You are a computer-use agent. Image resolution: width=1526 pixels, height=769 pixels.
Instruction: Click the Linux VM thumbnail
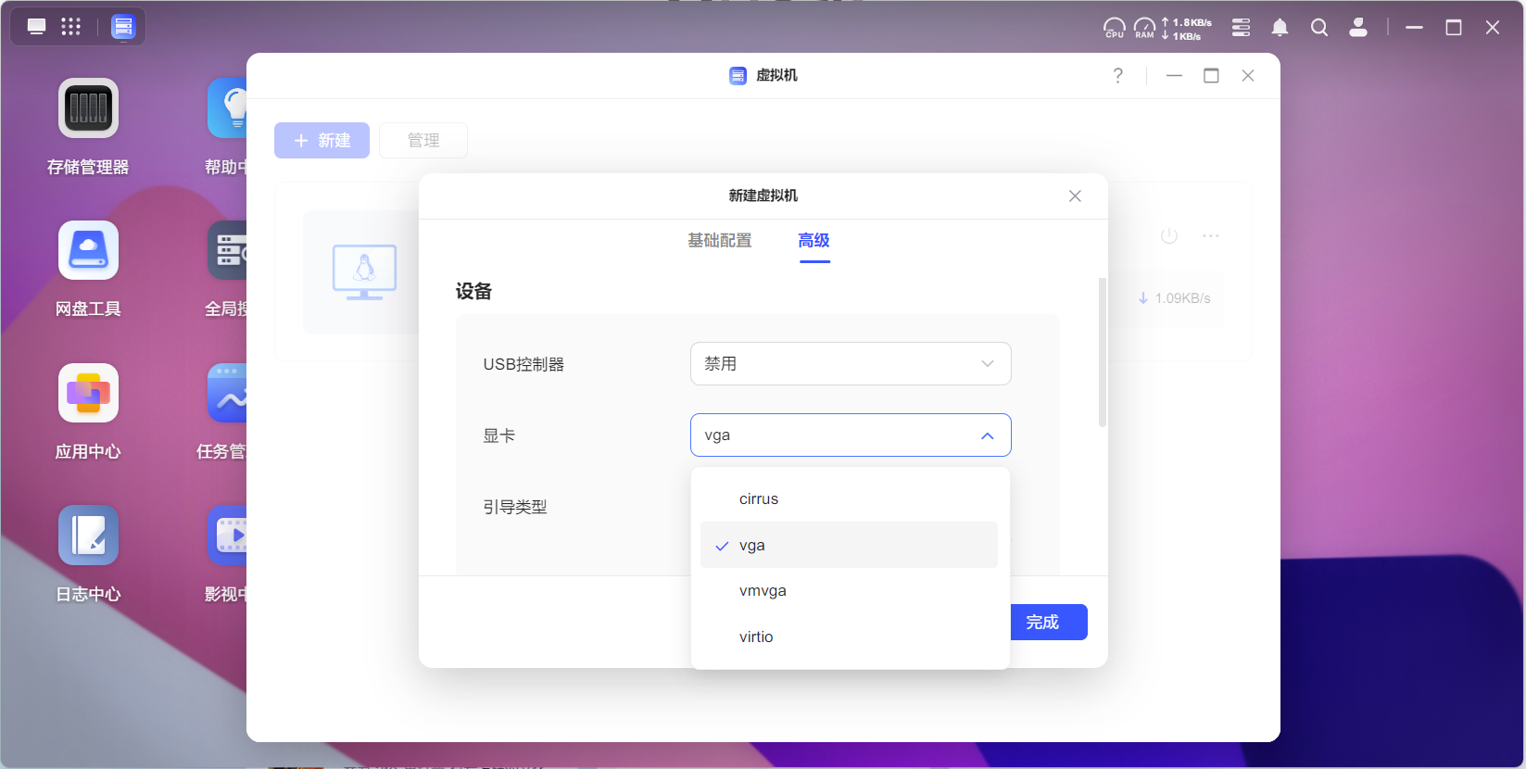[x=365, y=271]
